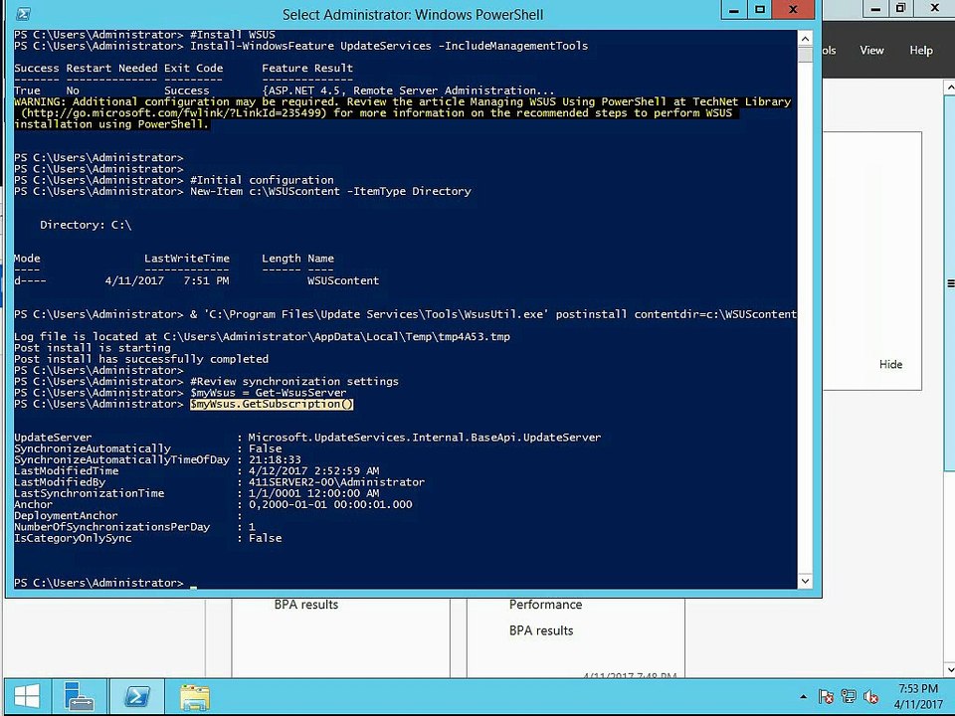This screenshot has width=955, height=716.
Task: Click the #Review synchronization settings comment
Action: coord(294,382)
